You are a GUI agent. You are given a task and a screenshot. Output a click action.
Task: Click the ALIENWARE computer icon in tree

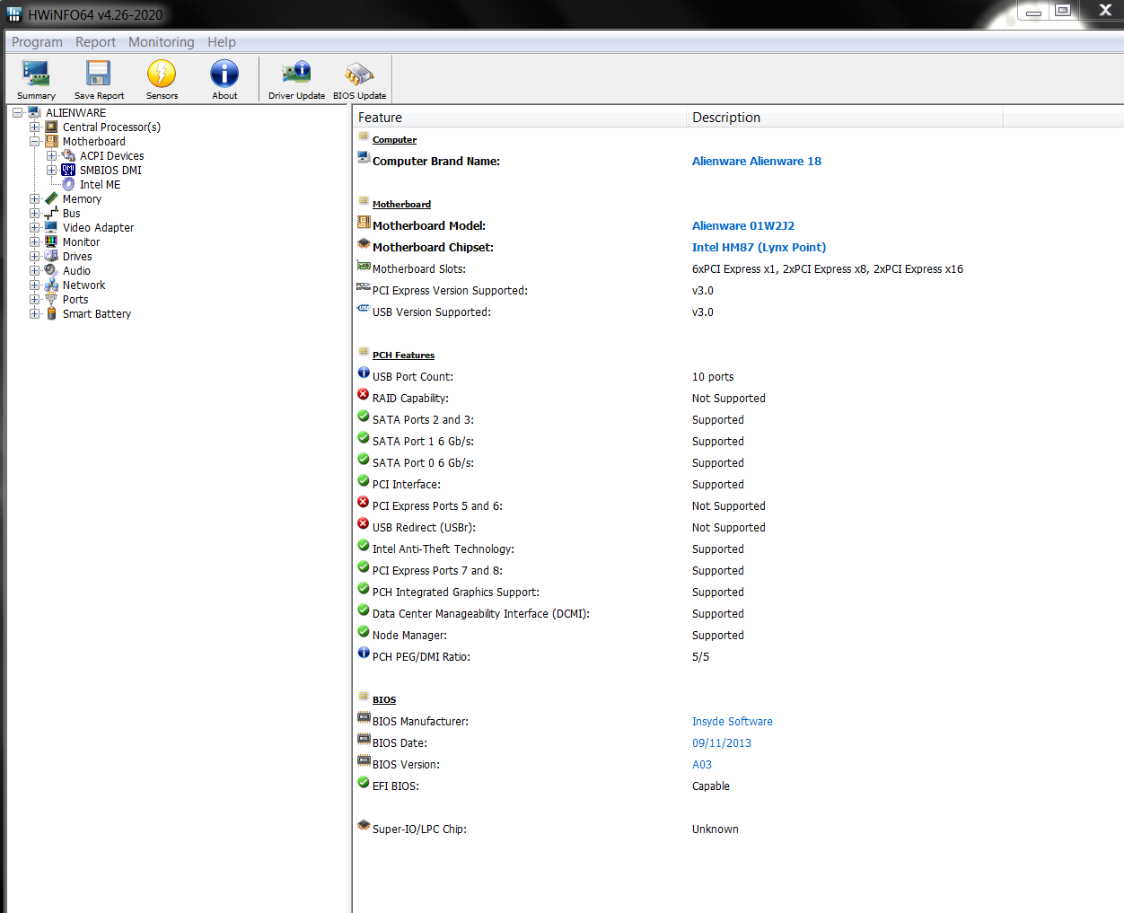point(34,112)
